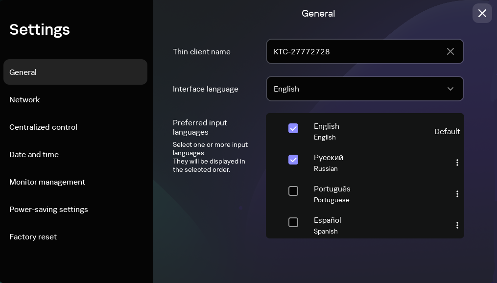Click the chevron on the language selector
The width and height of the screenshot is (497, 283).
(450, 89)
